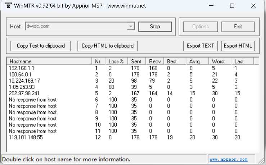Click the Export HTML button
266x165 pixels.
coord(238,46)
